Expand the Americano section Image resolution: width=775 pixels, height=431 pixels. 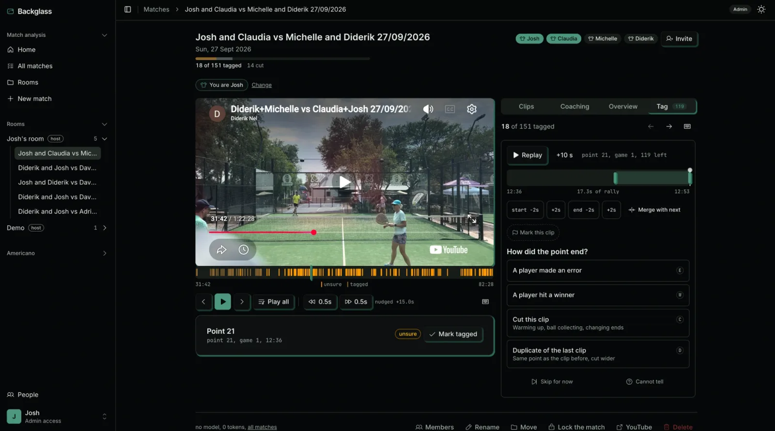[x=105, y=253]
